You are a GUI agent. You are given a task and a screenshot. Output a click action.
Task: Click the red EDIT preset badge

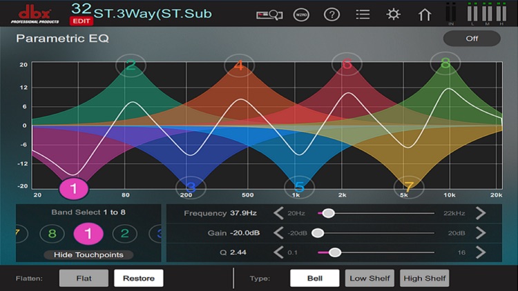[81, 21]
